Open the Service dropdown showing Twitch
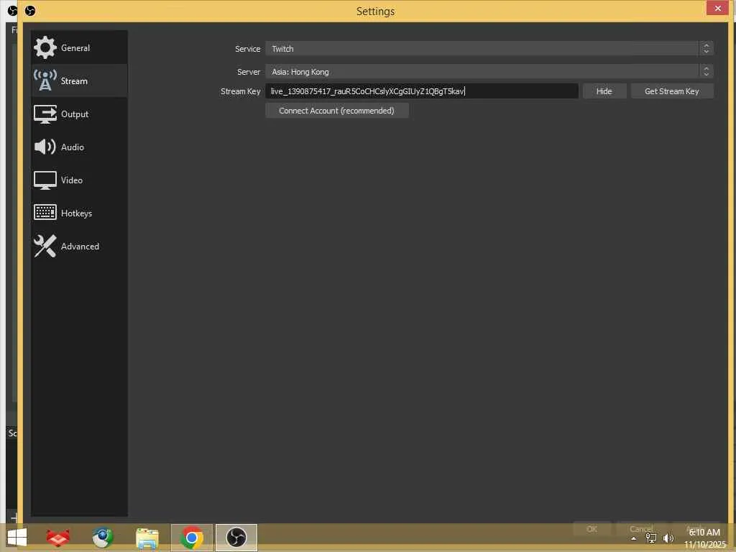 point(489,48)
